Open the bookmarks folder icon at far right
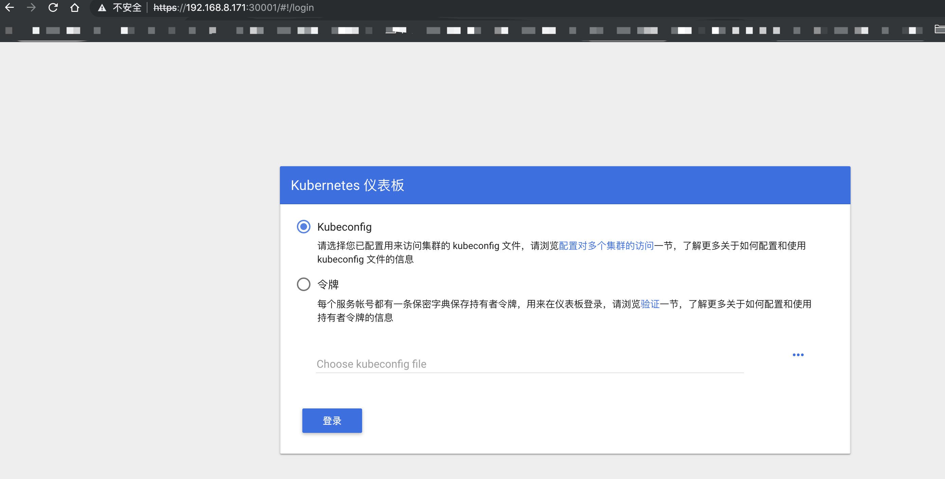This screenshot has height=479, width=945. click(x=940, y=29)
